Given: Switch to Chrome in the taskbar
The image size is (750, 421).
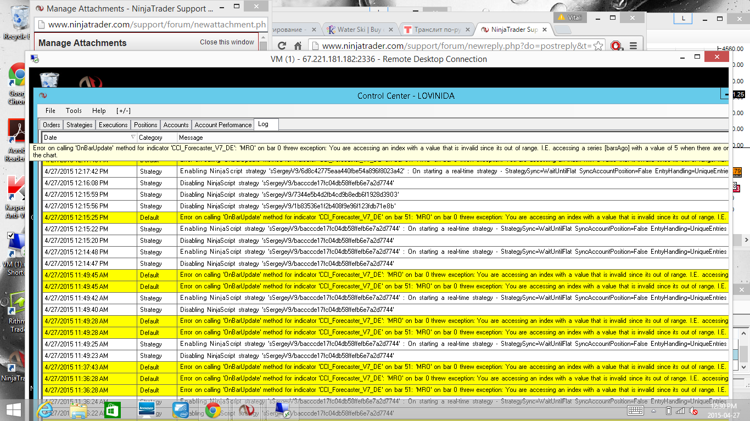Looking at the screenshot, I should click(213, 409).
